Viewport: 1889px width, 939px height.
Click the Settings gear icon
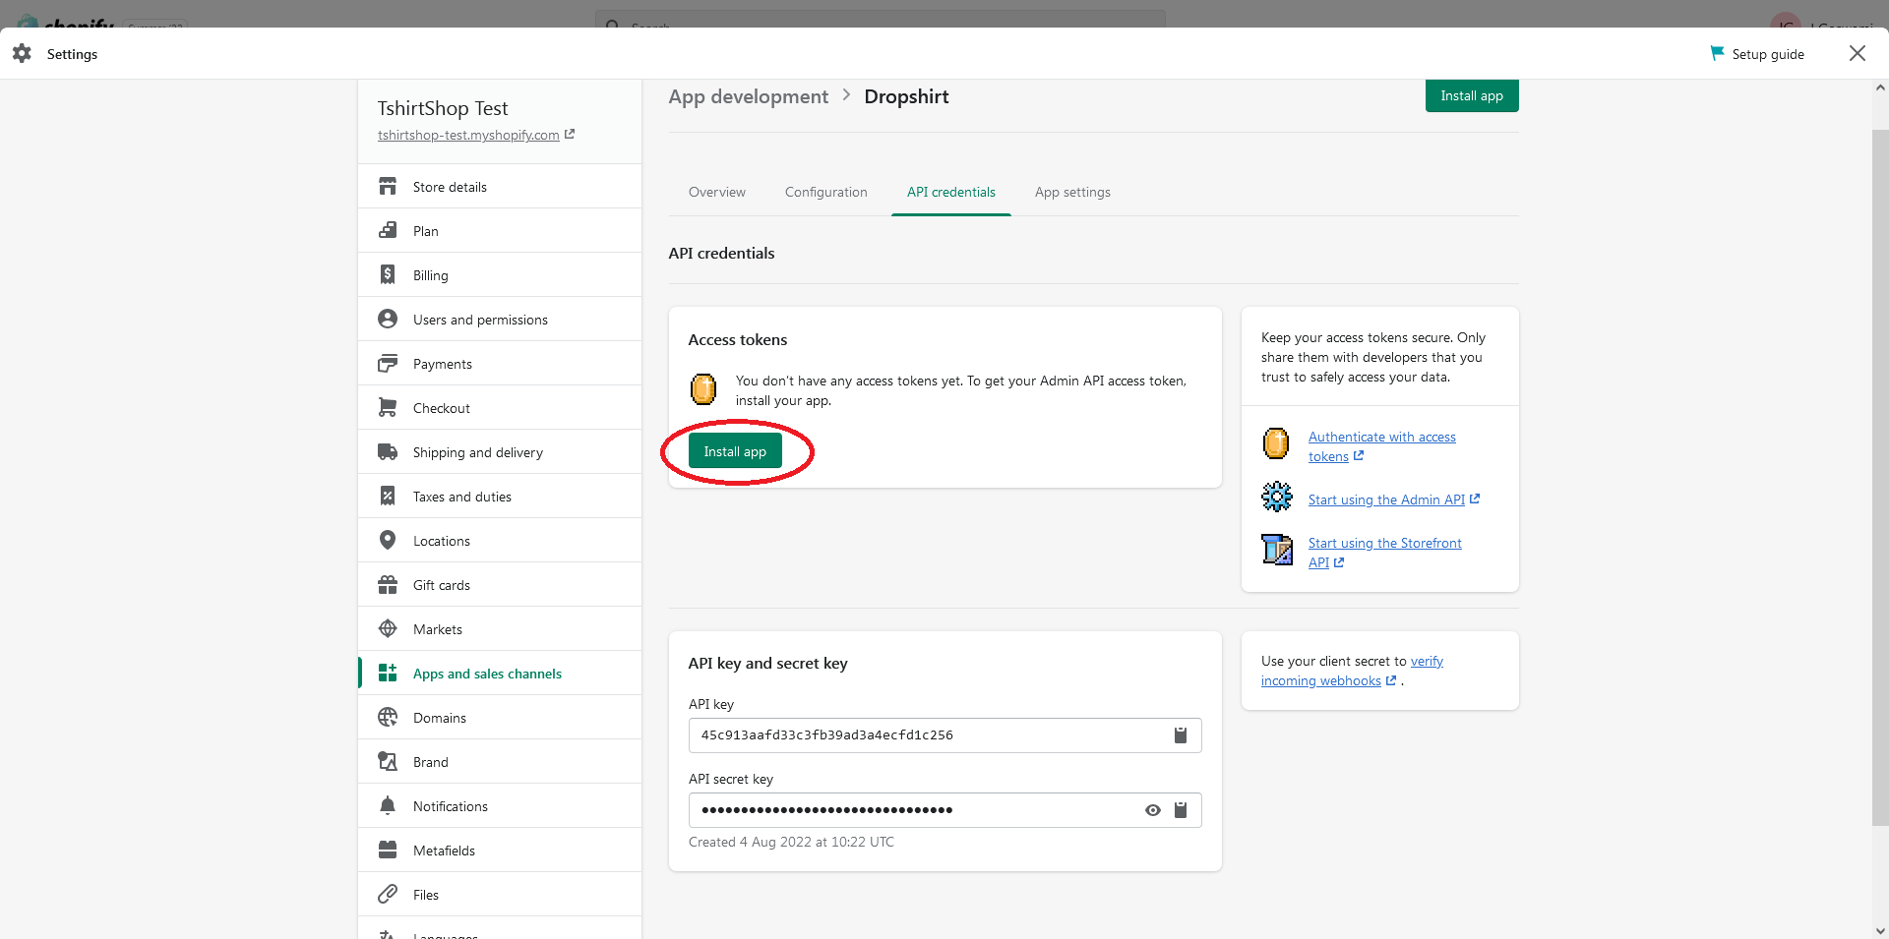tap(22, 54)
